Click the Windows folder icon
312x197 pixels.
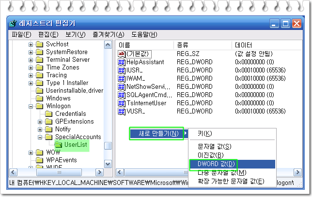tap(39, 98)
